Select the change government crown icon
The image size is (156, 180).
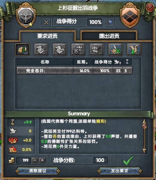point(97,49)
